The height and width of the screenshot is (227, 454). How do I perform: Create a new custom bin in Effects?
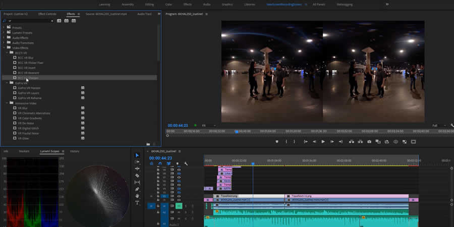(x=148, y=144)
